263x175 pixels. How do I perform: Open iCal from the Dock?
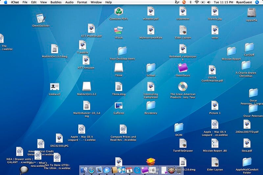click(x=130, y=170)
